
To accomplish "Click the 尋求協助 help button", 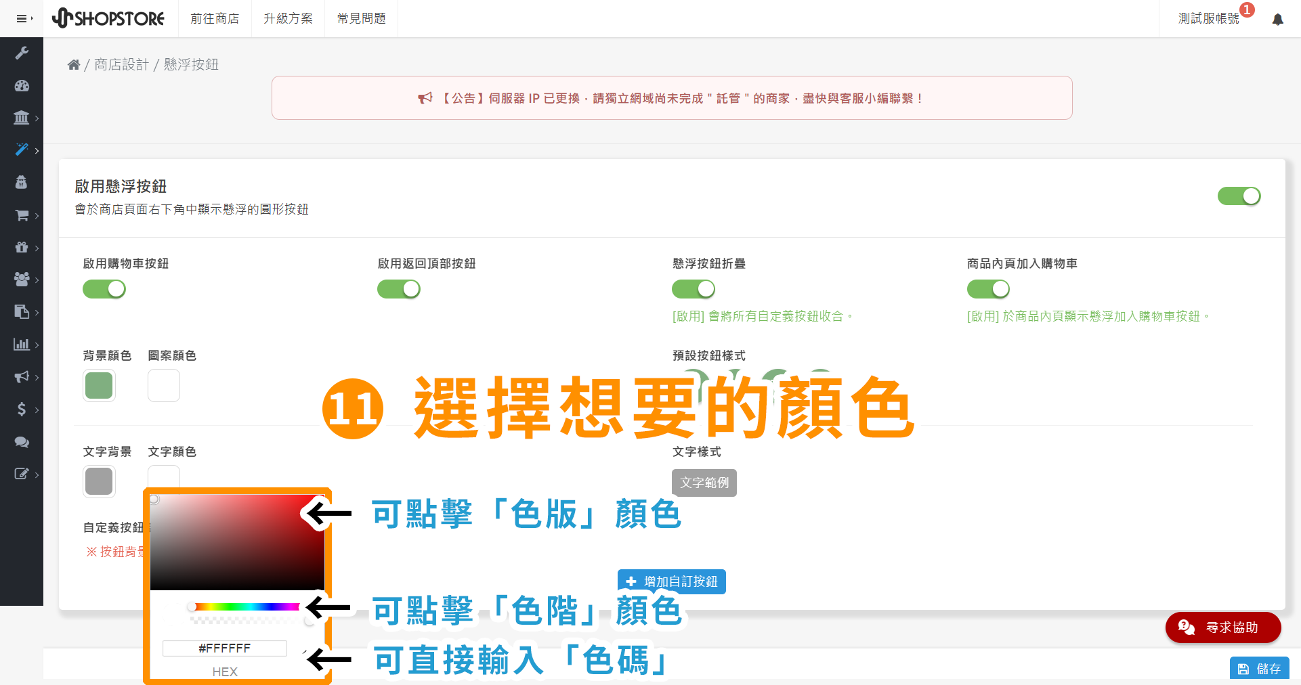I will pyautogui.click(x=1223, y=627).
